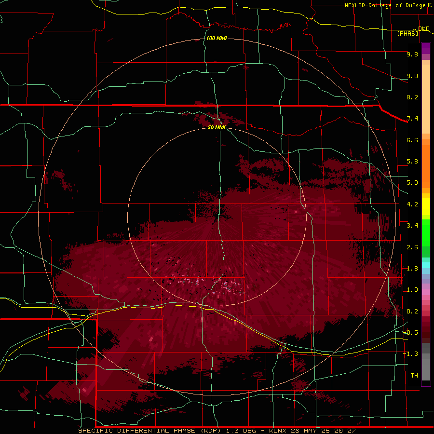Click the NEXLAB-College of DuPage credit text
434x434 pixels.
pyautogui.click(x=385, y=5)
